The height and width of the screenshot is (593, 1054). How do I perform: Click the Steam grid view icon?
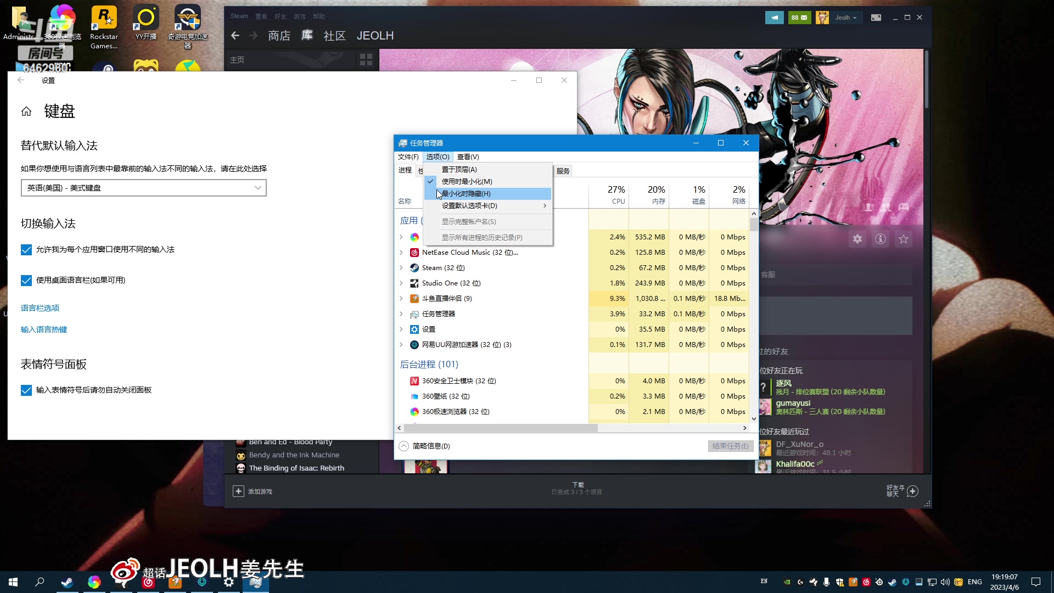pyautogui.click(x=366, y=59)
